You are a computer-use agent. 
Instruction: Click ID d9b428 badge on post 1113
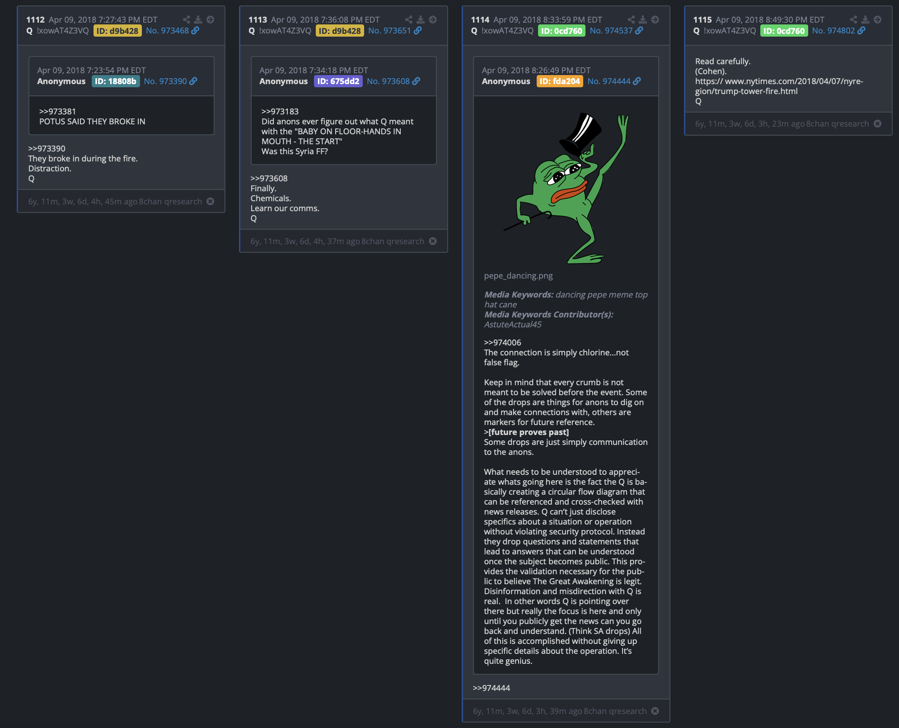(340, 31)
